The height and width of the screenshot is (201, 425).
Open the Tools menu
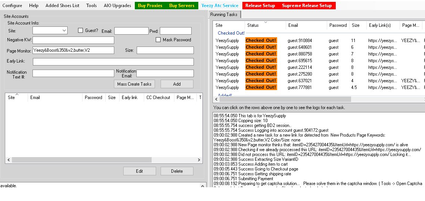(91, 6)
